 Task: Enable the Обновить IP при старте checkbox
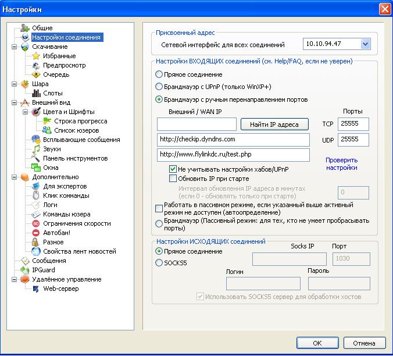pos(173,179)
